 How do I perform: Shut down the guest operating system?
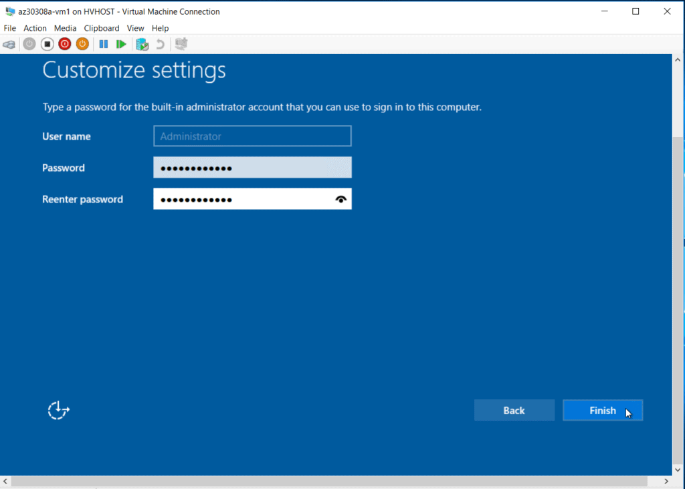64,44
